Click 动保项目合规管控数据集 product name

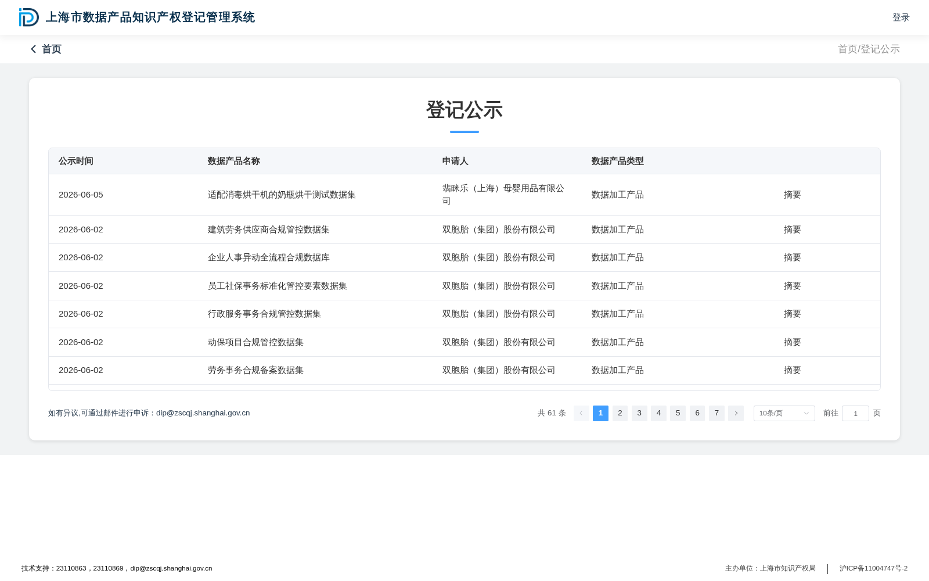click(x=255, y=342)
